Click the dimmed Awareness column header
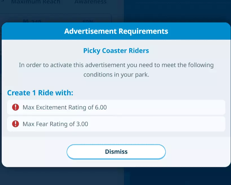The image size is (231, 185). (90, 2)
